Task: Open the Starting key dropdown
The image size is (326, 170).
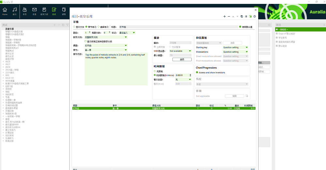Action: click(235, 47)
